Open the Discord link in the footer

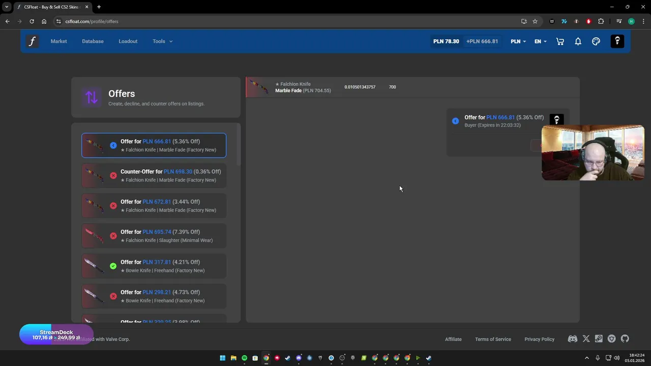point(573,339)
